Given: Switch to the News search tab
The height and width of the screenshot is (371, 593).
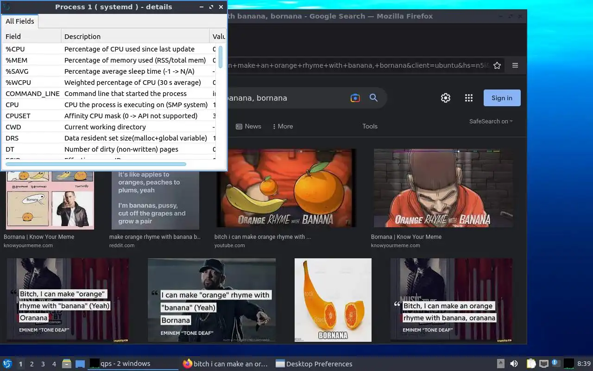Looking at the screenshot, I should 248,126.
